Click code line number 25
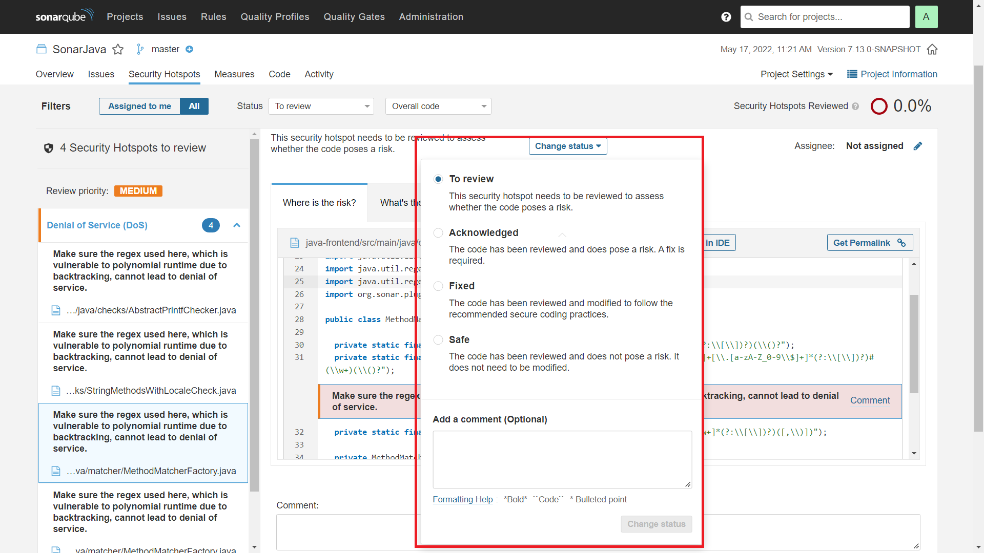Image resolution: width=984 pixels, height=553 pixels. pyautogui.click(x=299, y=282)
